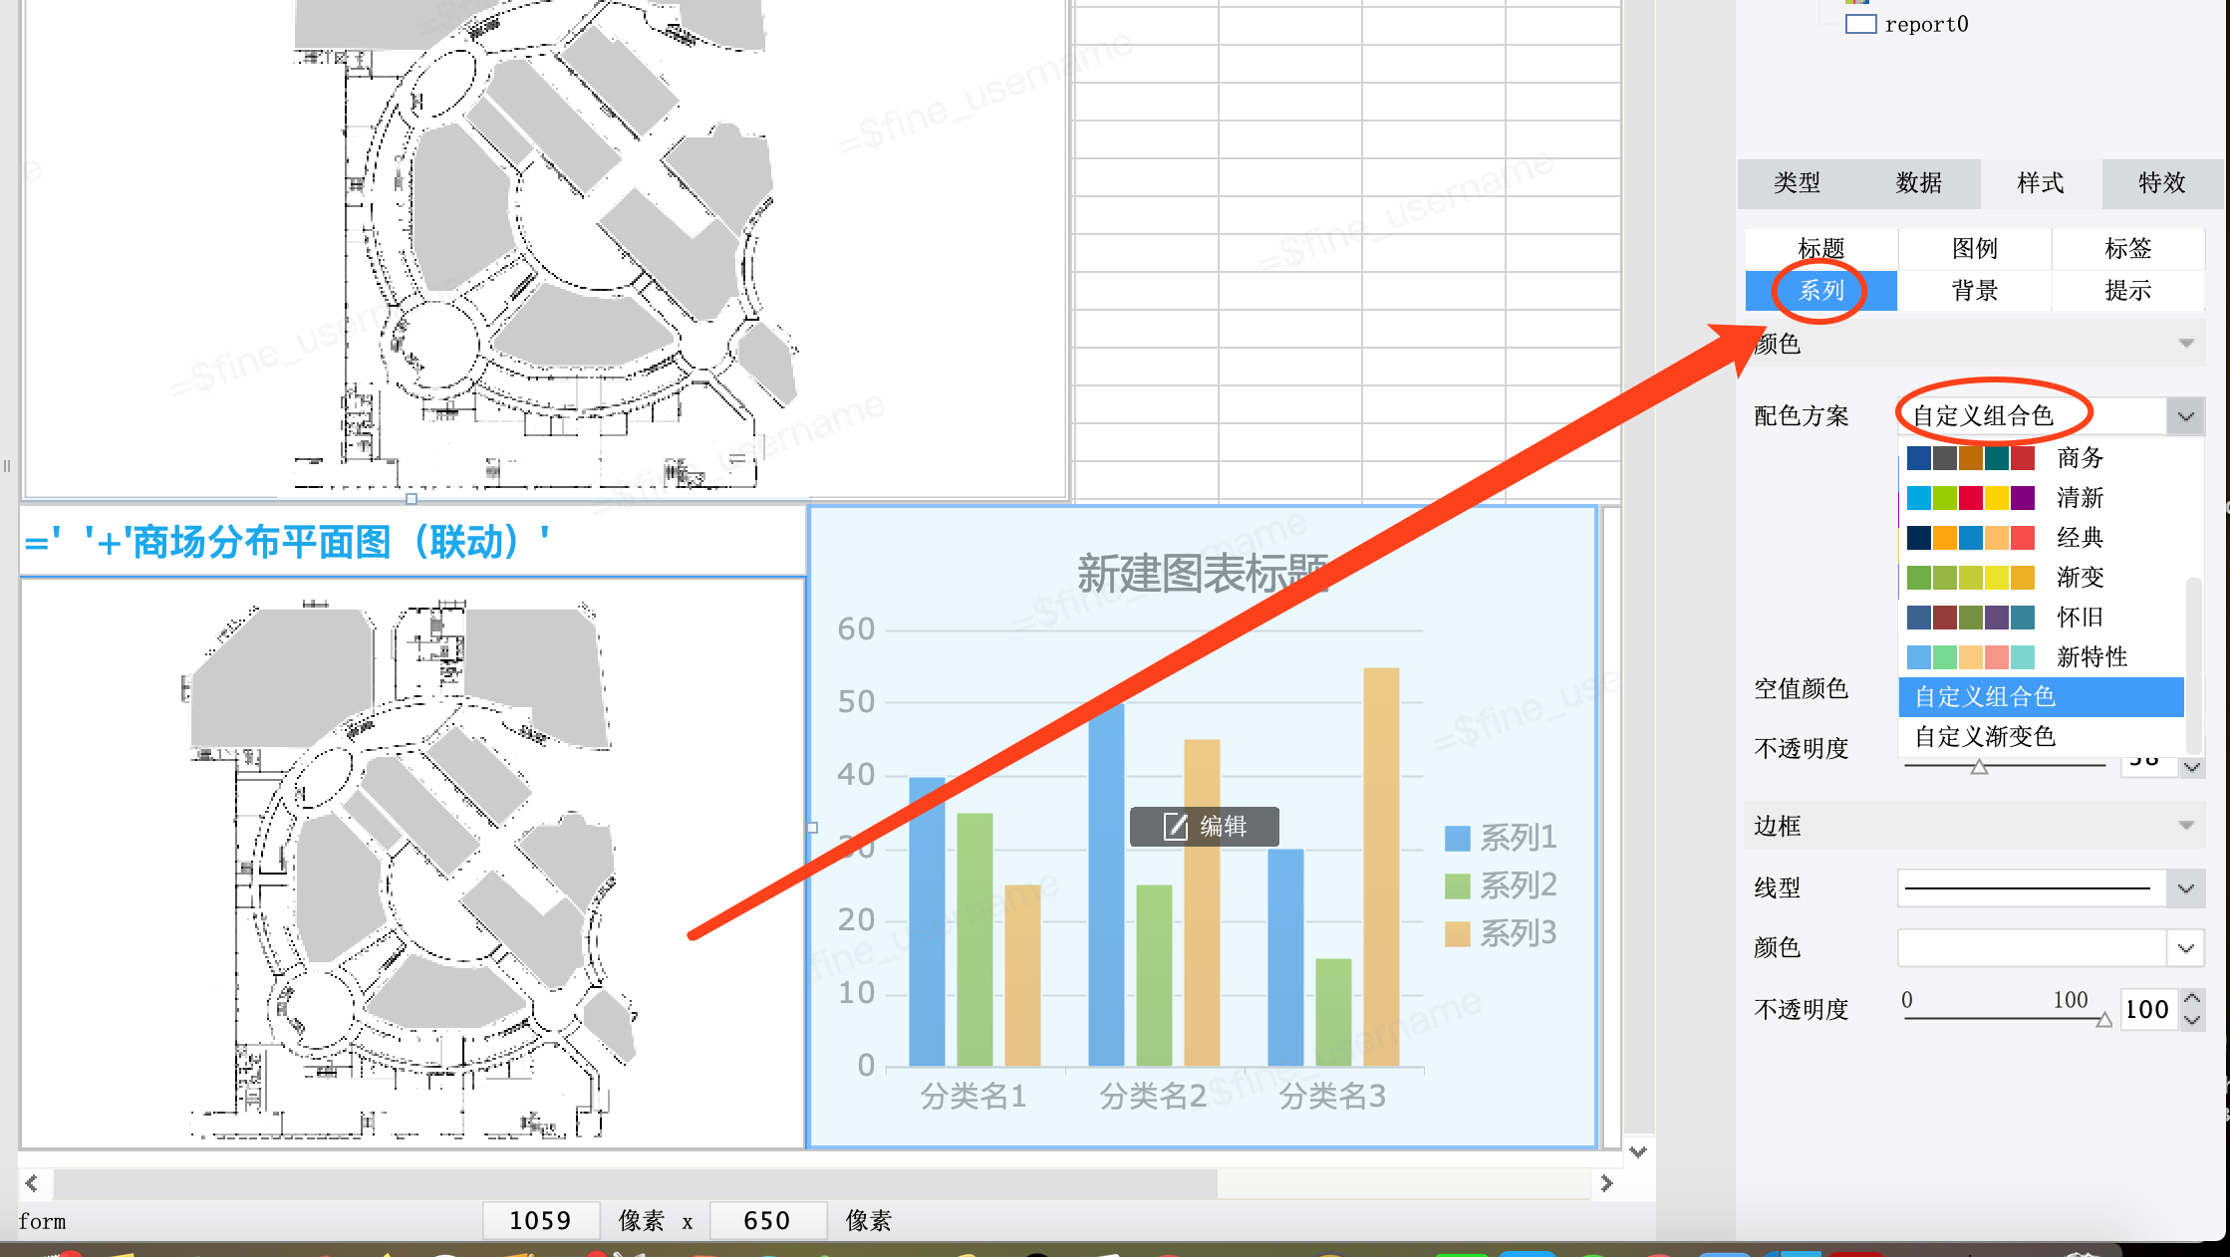
Task: Click the horizontal scrollbar thumb
Action: tap(635, 1183)
